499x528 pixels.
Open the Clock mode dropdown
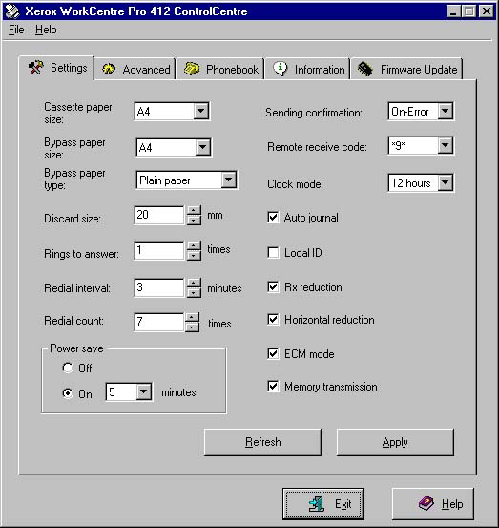445,183
